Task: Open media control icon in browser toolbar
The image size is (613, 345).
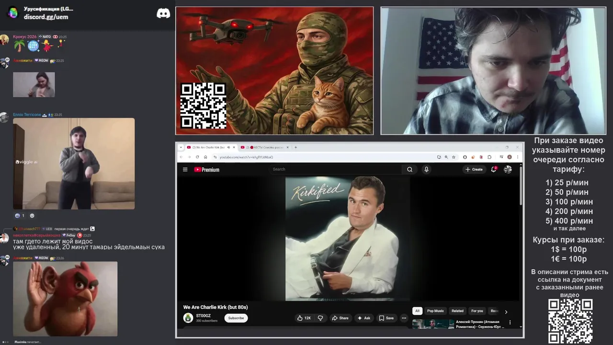Action: click(501, 157)
